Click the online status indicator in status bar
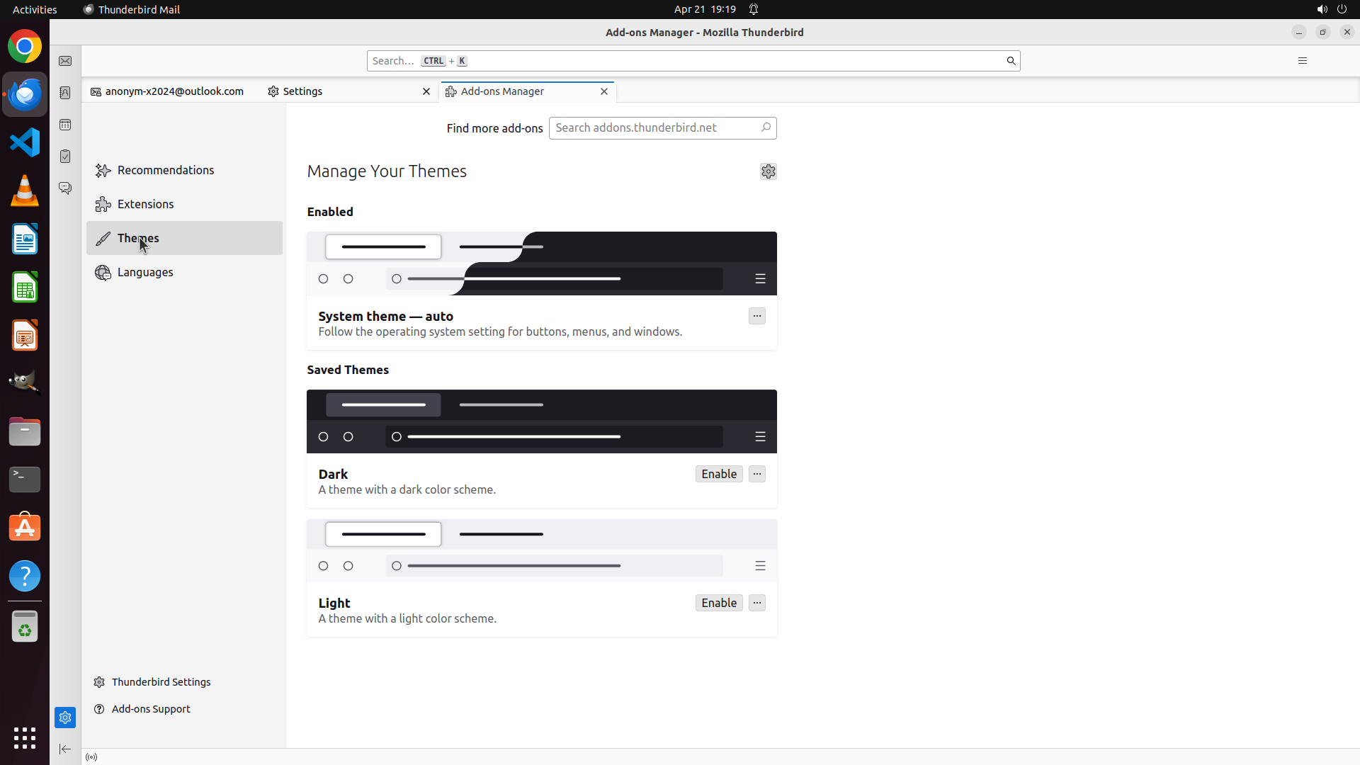Viewport: 1360px width, 765px height. tap(91, 757)
